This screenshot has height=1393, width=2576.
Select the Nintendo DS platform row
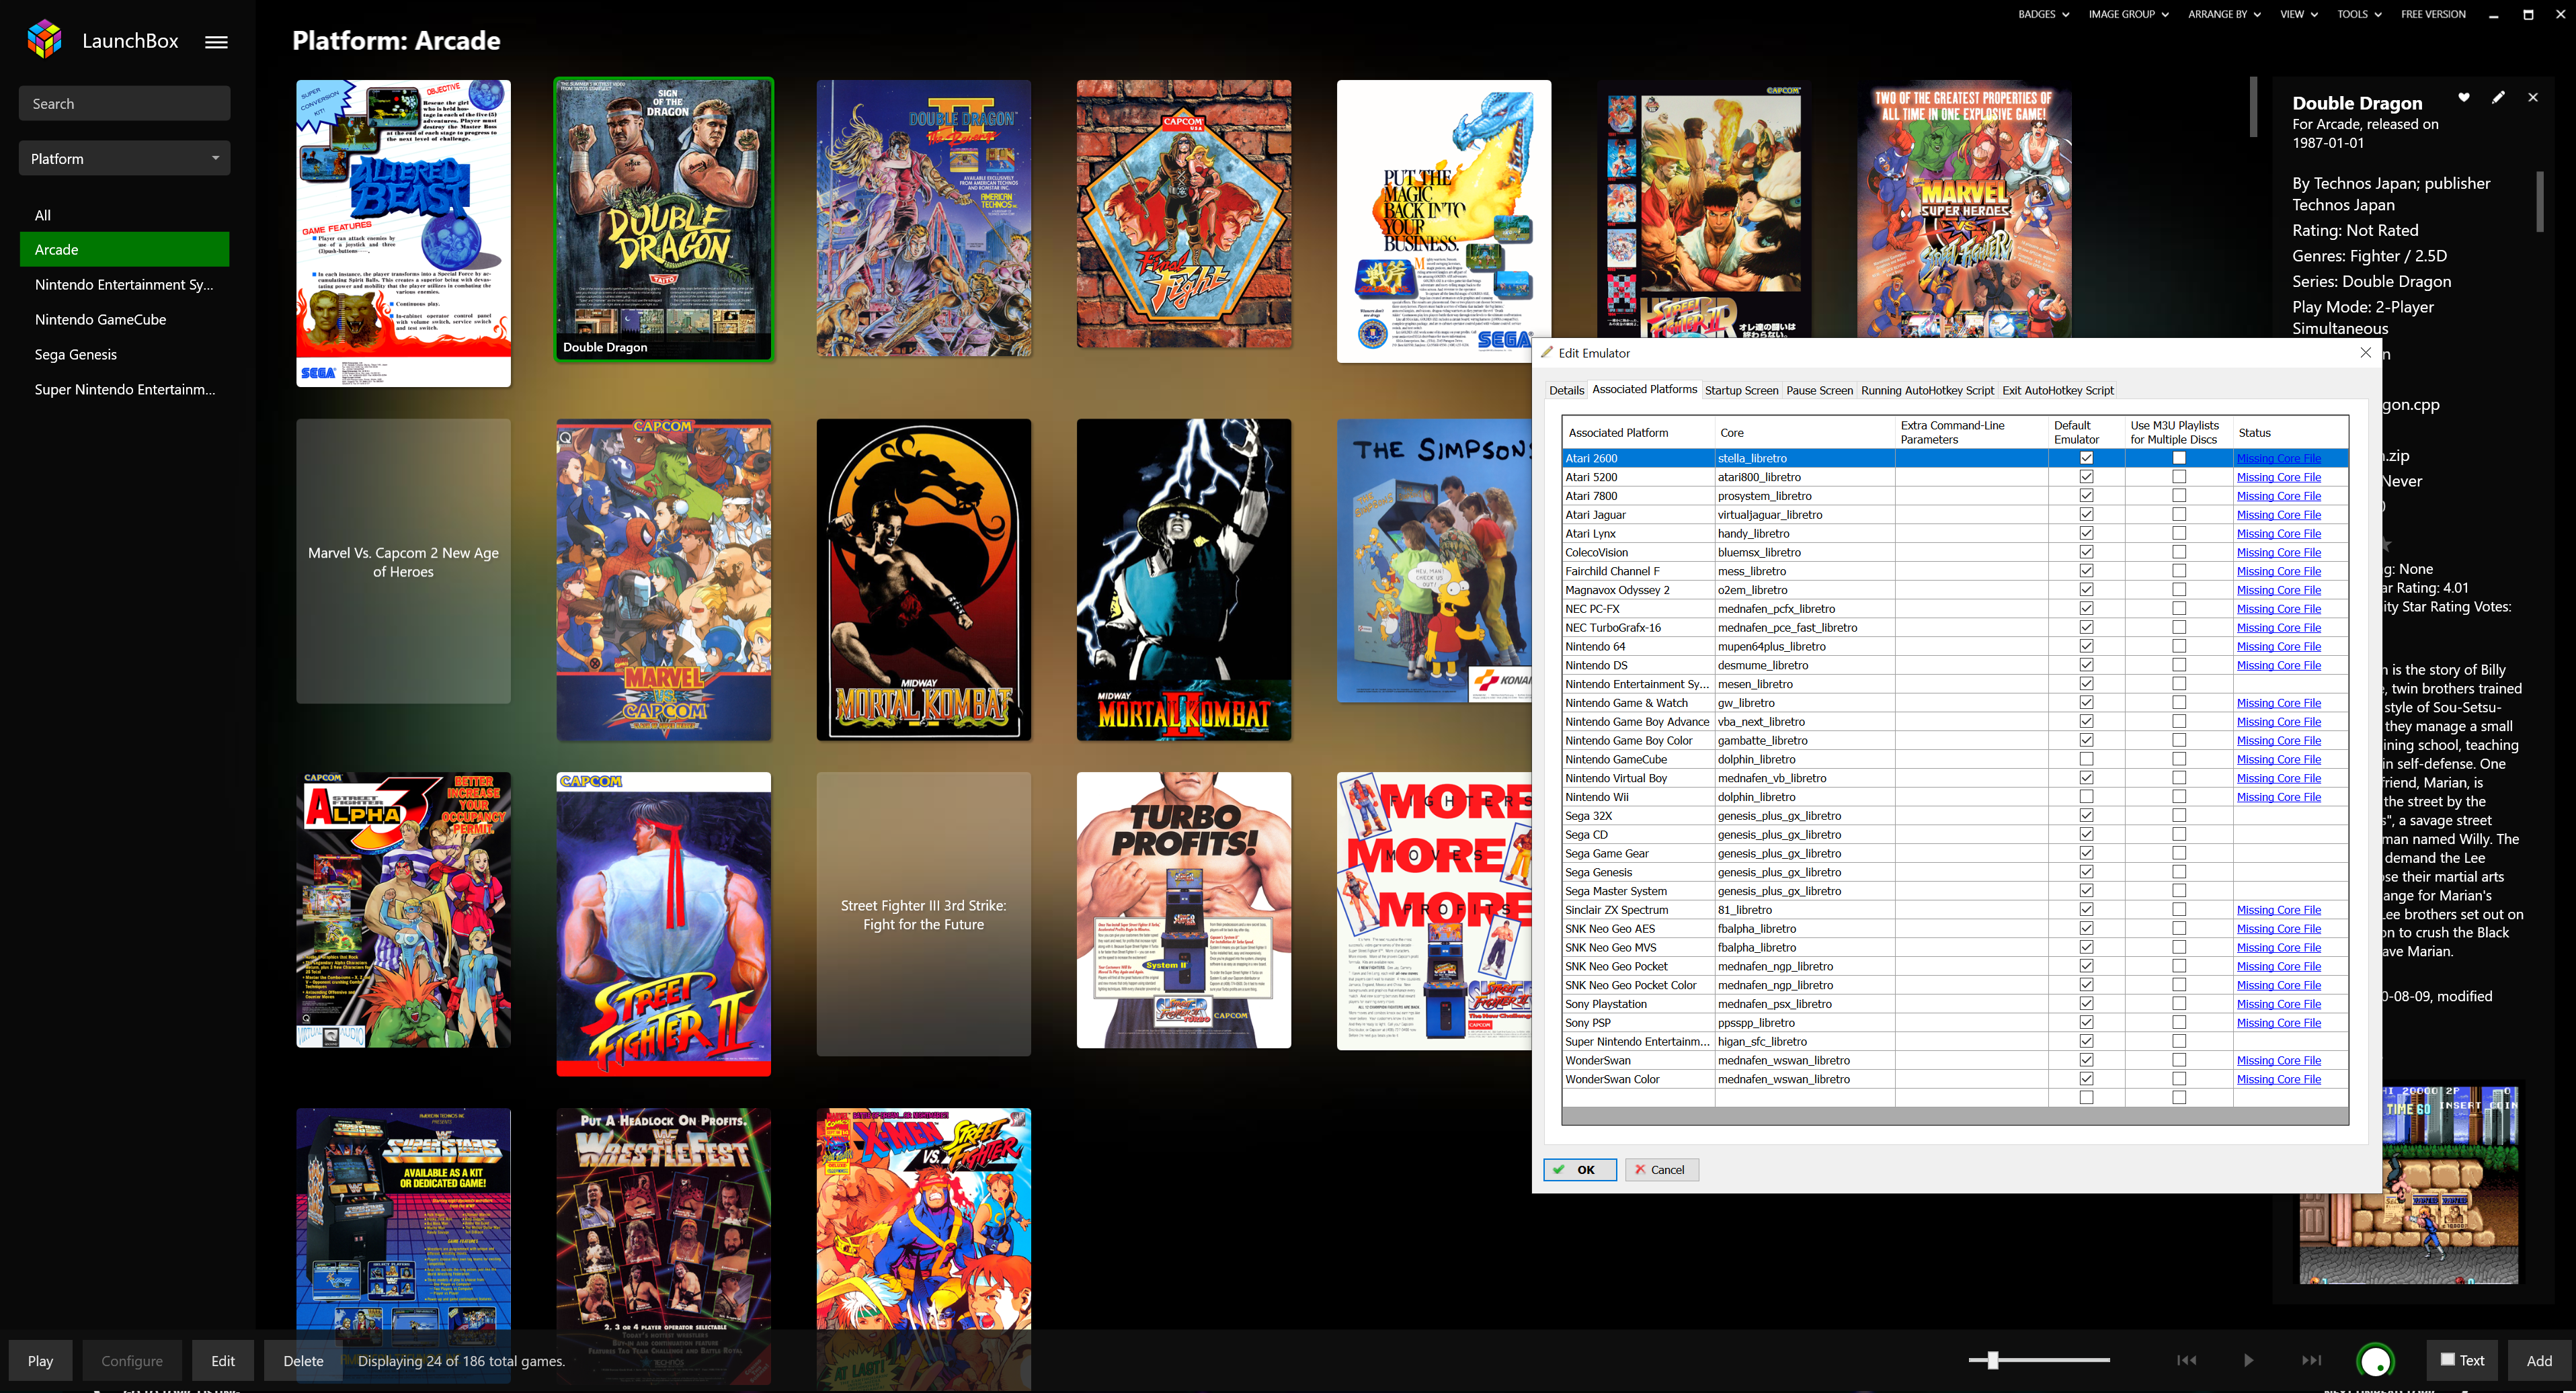[1637, 665]
